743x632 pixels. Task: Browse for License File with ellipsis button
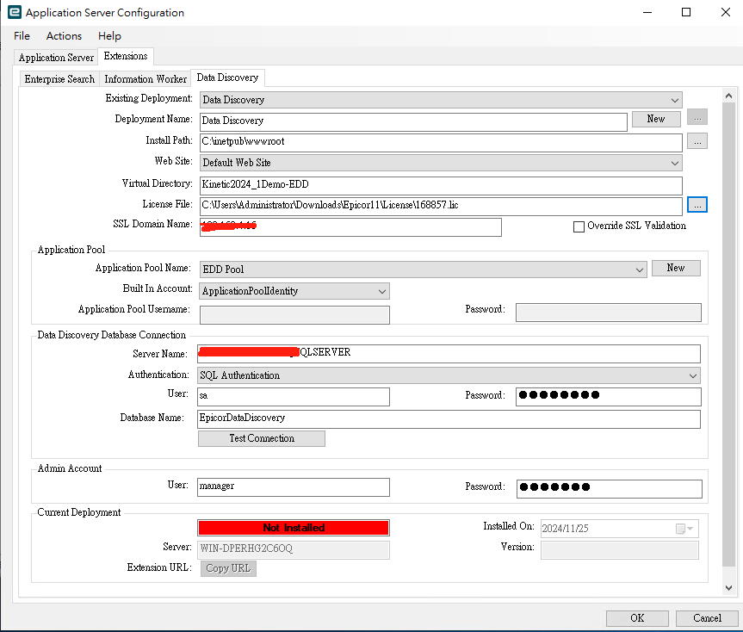click(697, 205)
